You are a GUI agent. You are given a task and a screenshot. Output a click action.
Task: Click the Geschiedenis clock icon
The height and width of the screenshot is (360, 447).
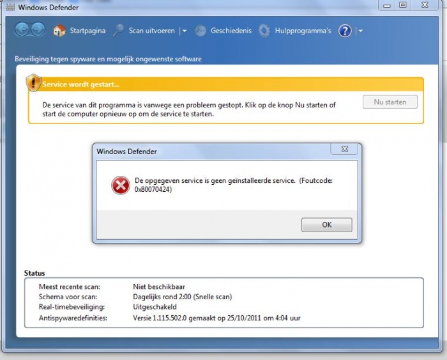[201, 31]
